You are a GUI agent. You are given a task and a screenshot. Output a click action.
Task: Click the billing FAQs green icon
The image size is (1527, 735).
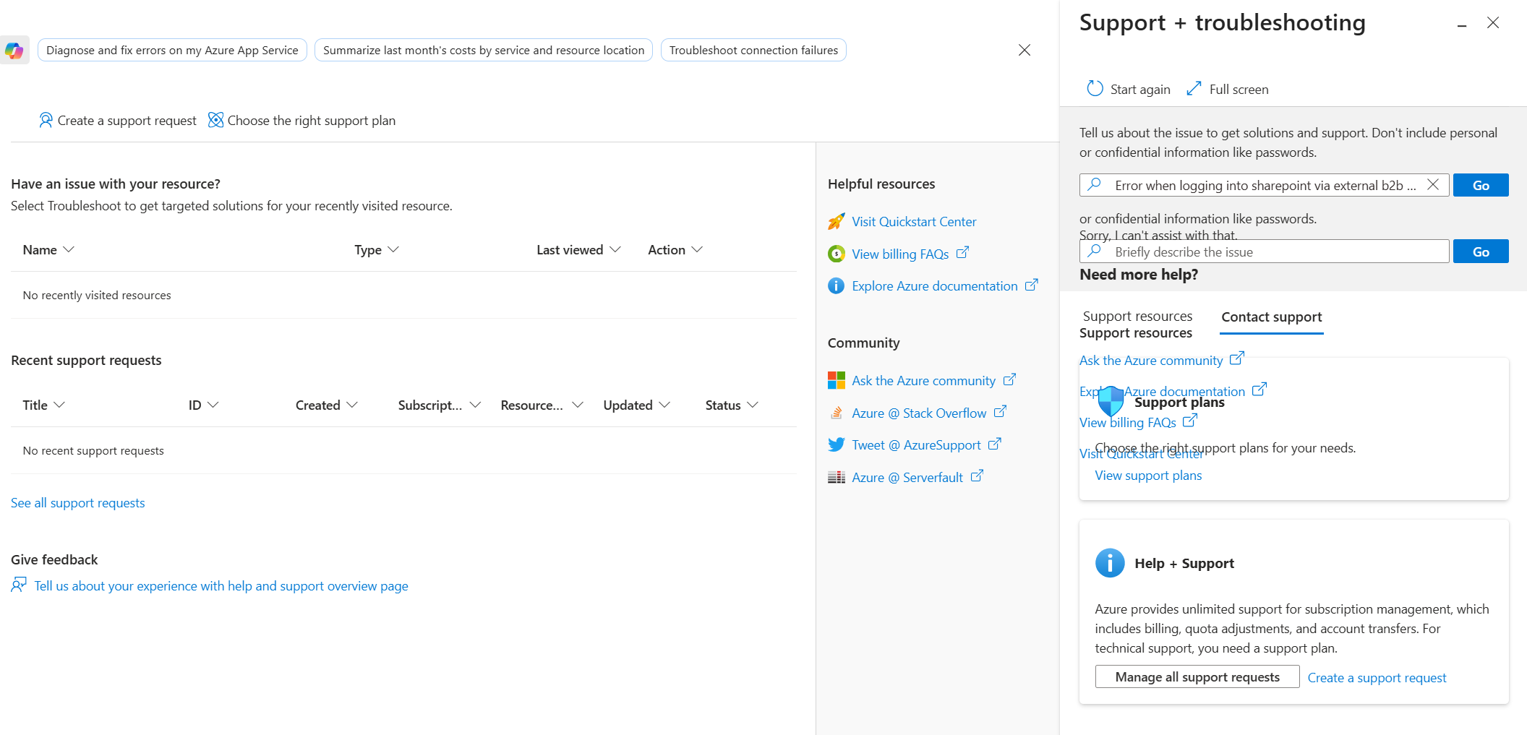coord(837,254)
